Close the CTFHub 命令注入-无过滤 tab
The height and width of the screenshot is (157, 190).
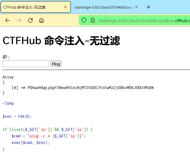(x=65, y=7)
